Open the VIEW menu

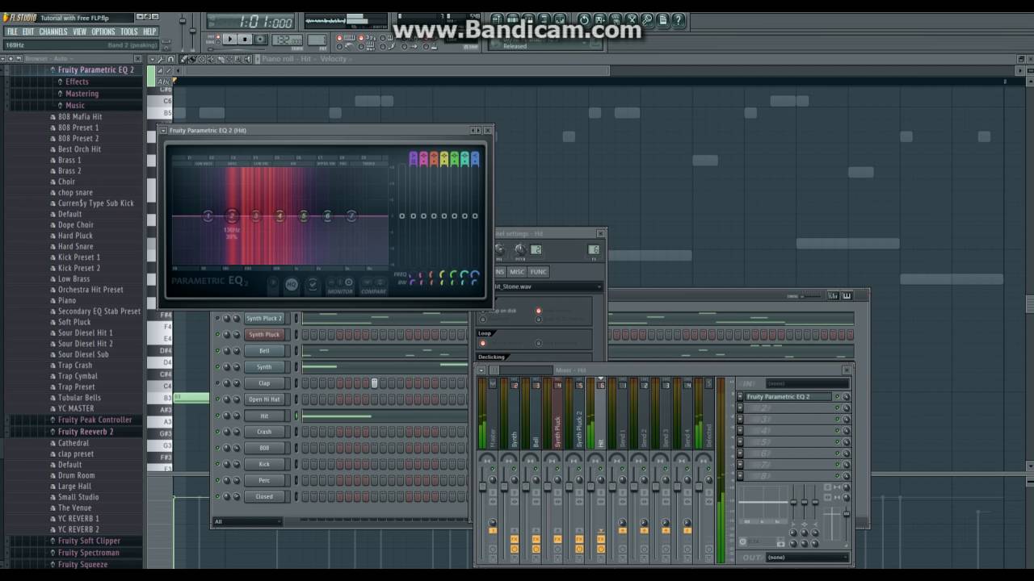tap(79, 31)
